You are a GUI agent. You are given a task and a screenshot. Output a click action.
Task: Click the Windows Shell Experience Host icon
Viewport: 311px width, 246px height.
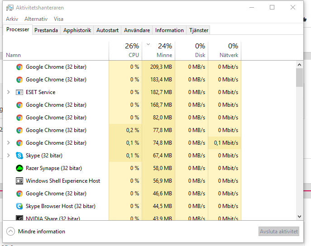pos(19,181)
